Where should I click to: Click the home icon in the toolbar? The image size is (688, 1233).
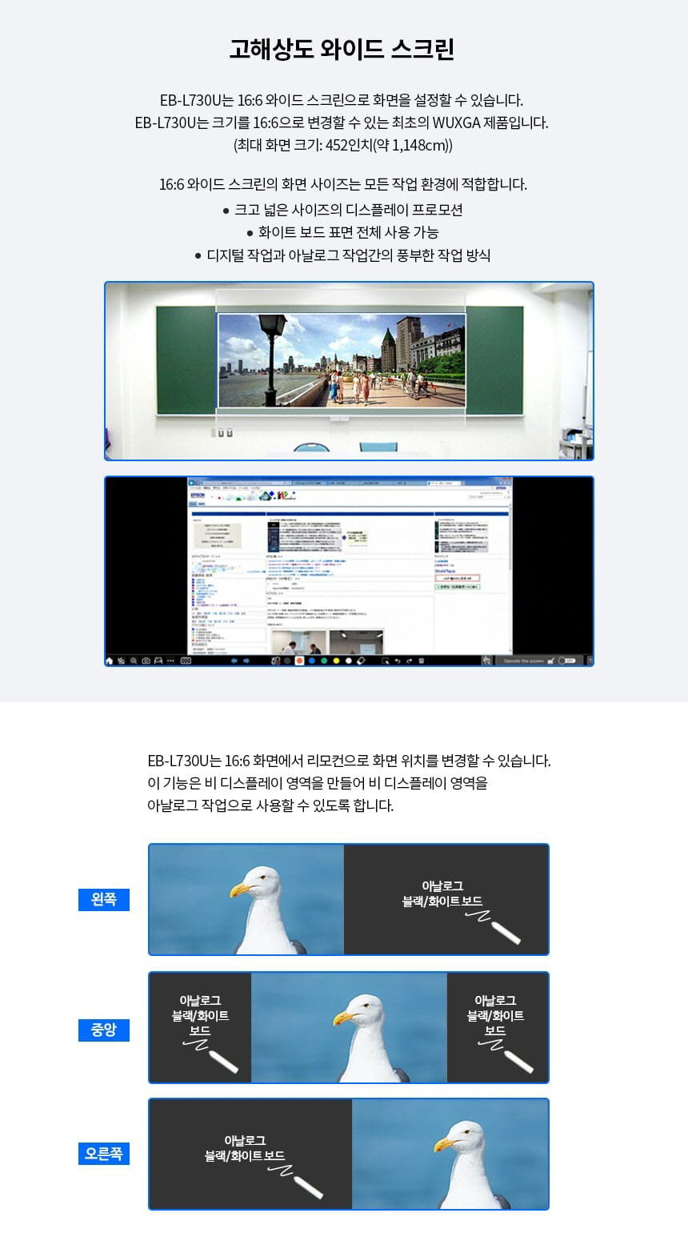click(110, 661)
